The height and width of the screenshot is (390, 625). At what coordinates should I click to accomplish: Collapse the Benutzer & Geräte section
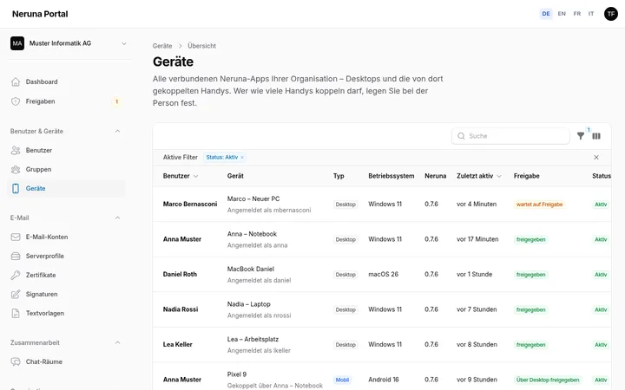tap(117, 132)
